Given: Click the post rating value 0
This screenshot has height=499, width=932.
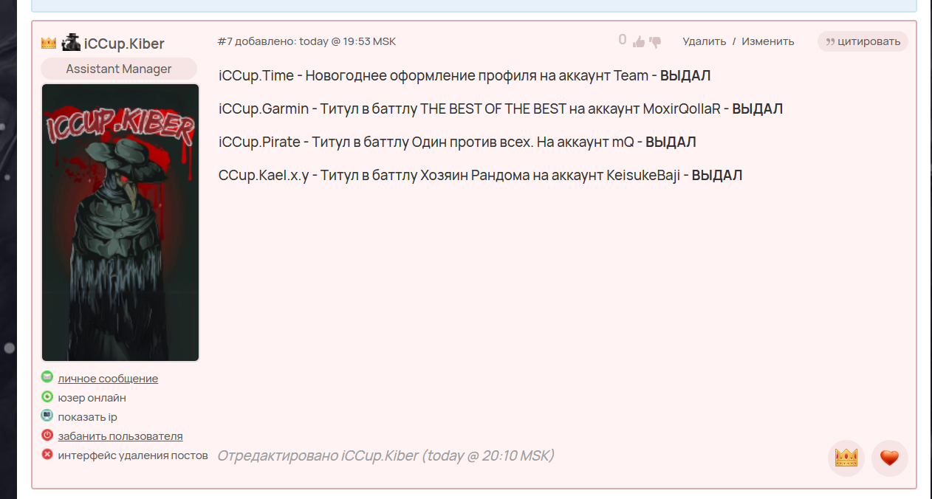Looking at the screenshot, I should [x=623, y=40].
